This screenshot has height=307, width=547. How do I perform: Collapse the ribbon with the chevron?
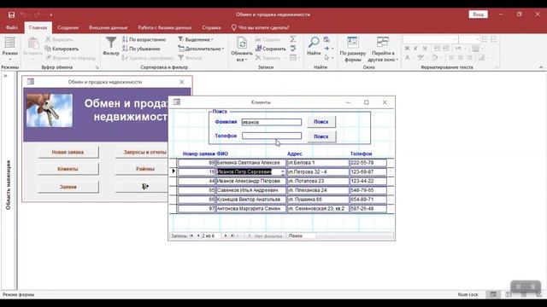point(541,67)
